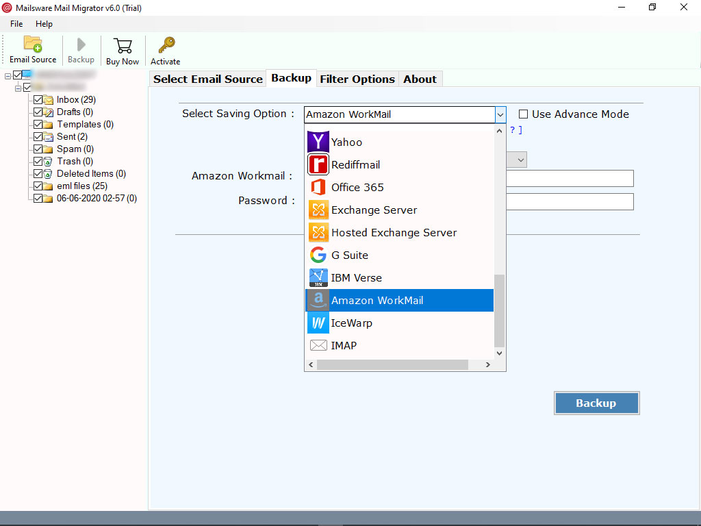
Task: Select the Yahoo saving option icon
Action: pyautogui.click(x=318, y=142)
